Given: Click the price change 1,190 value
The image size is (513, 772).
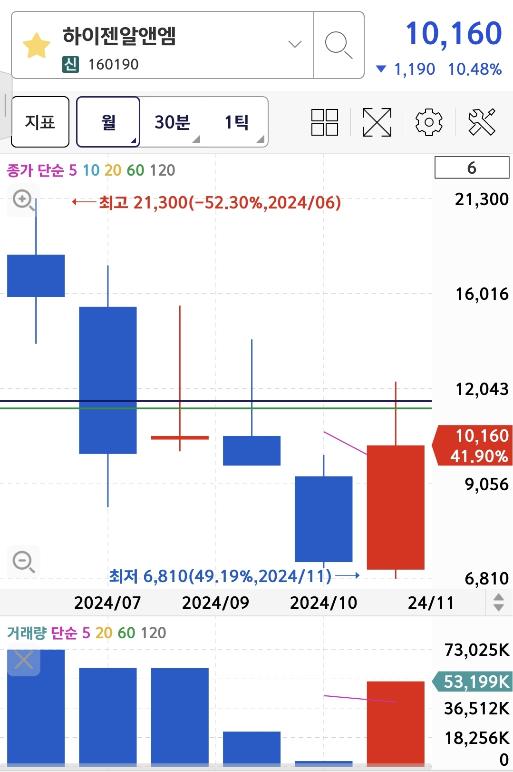Looking at the screenshot, I should [414, 69].
